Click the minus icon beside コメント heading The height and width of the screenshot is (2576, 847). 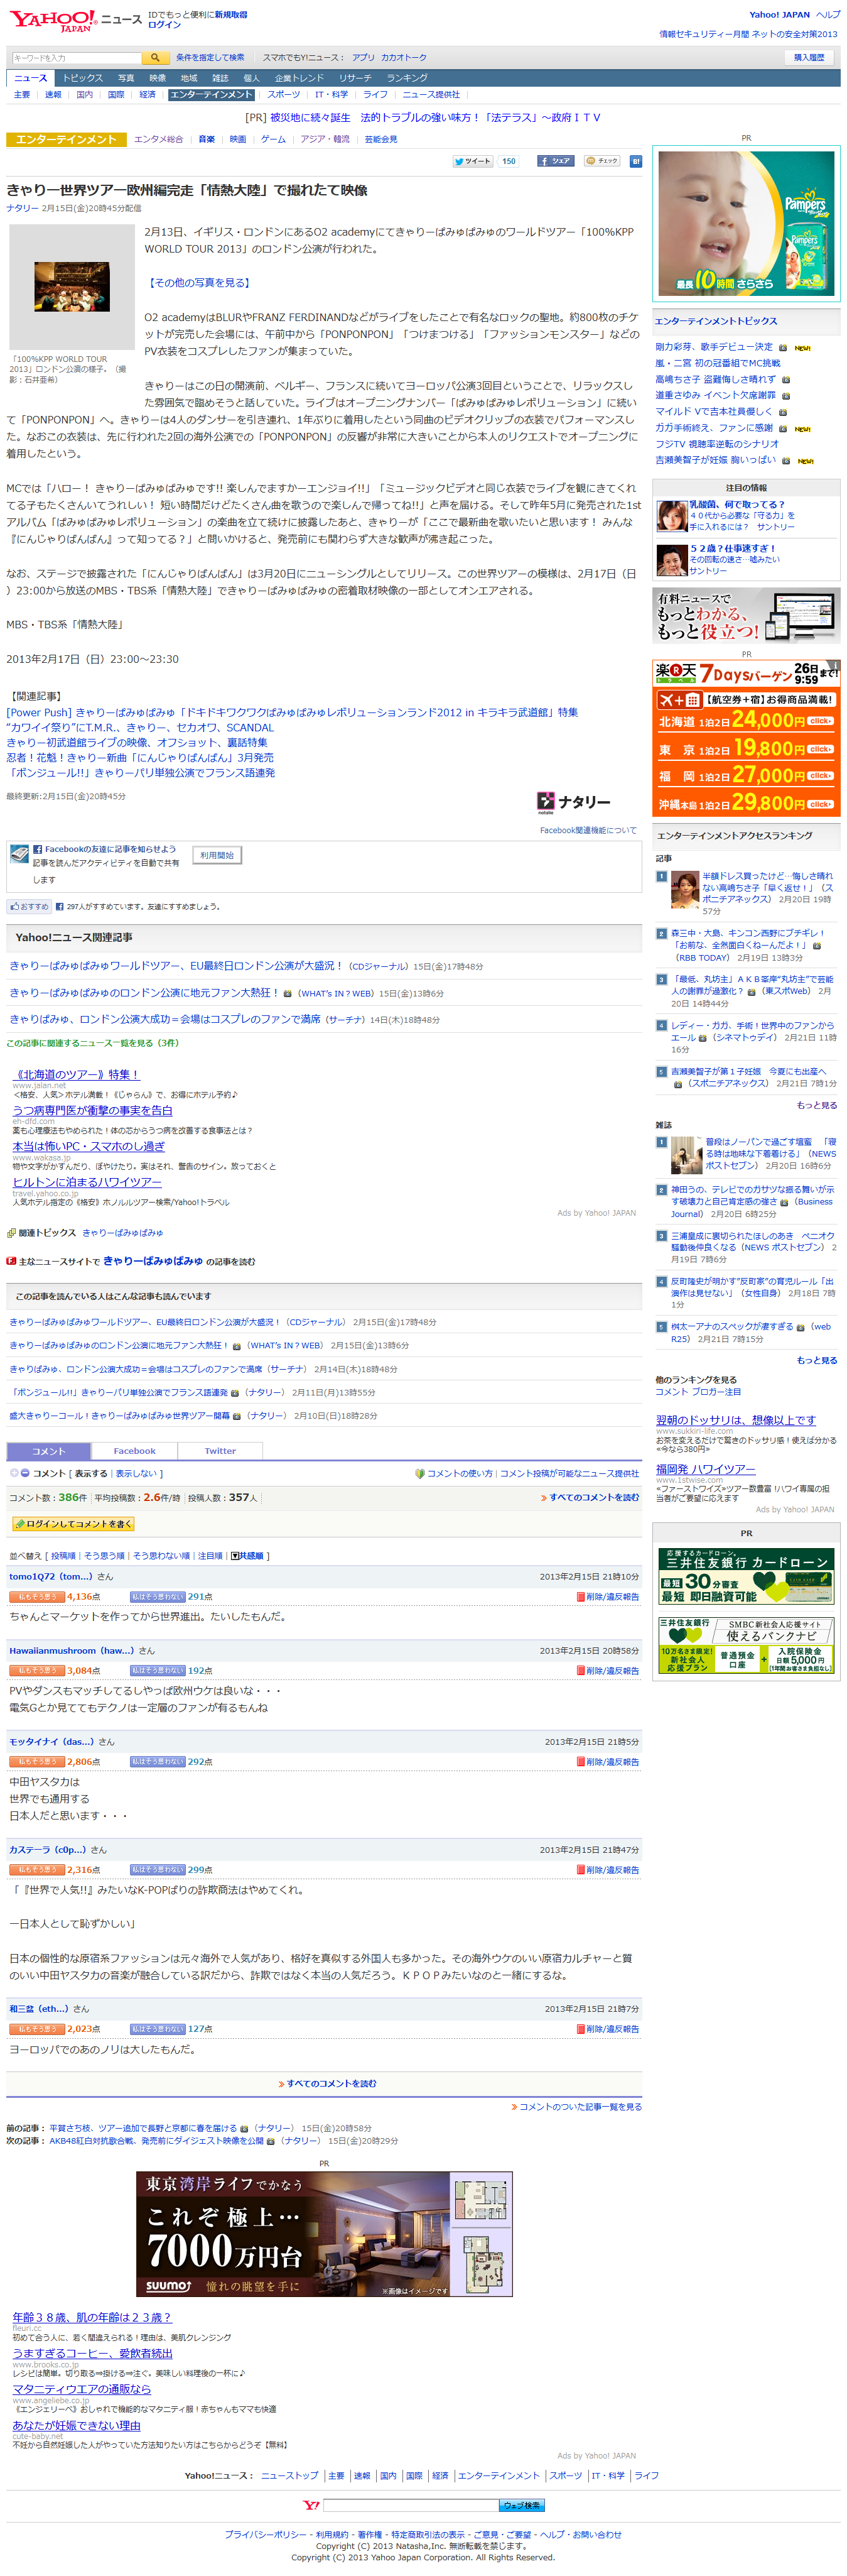pos(25,1473)
